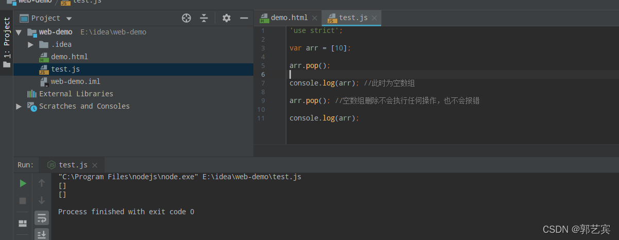Click the node.exe command line in console
The height and width of the screenshot is (240, 619).
click(x=180, y=177)
